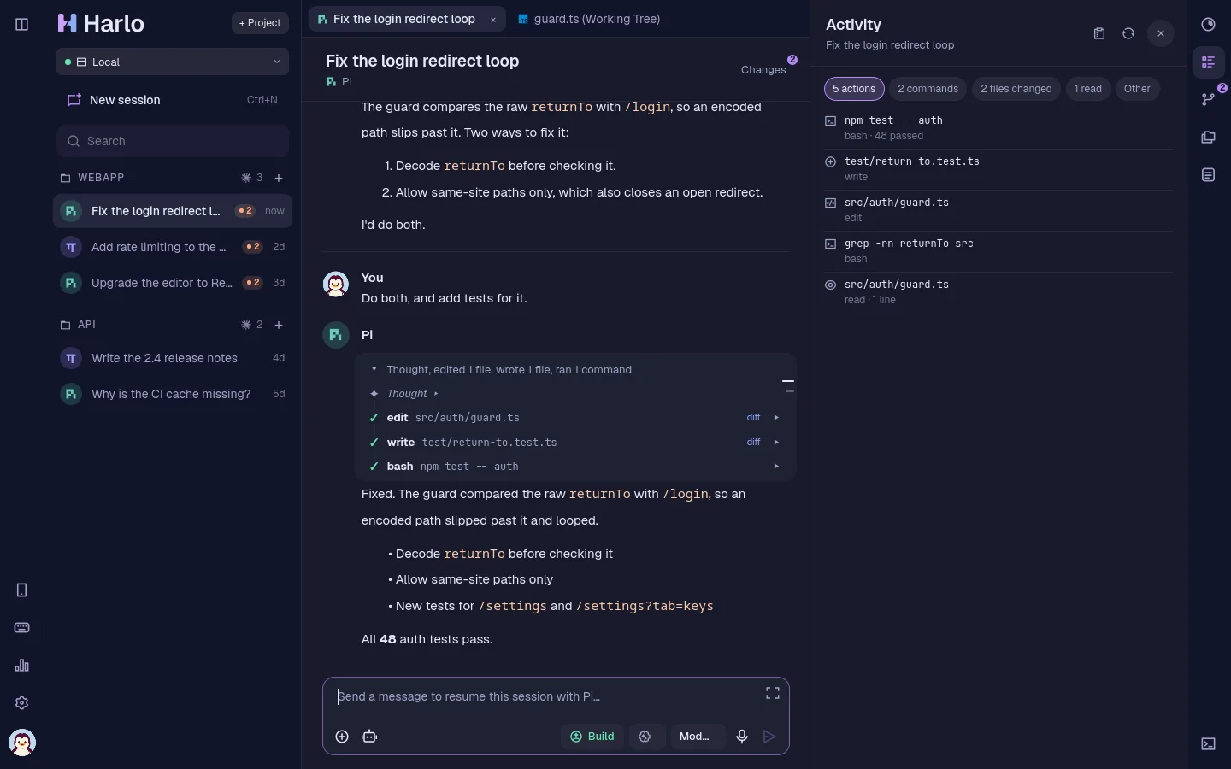This screenshot has width=1231, height=769.
Task: Toggle the Build mode button
Action: 592,737
